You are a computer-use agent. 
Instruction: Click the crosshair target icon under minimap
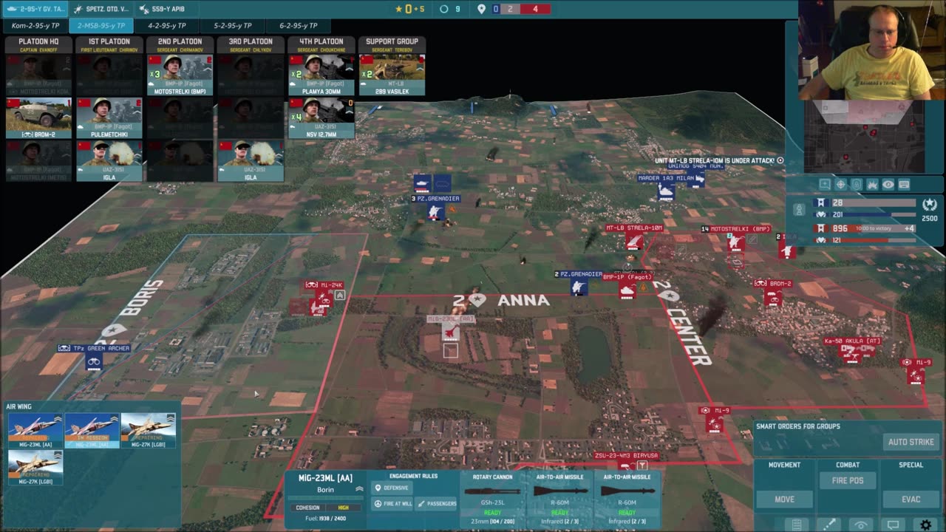(x=840, y=184)
